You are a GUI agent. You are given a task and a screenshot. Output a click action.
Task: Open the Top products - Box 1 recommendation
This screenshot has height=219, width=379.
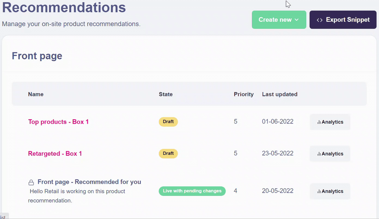(x=58, y=122)
